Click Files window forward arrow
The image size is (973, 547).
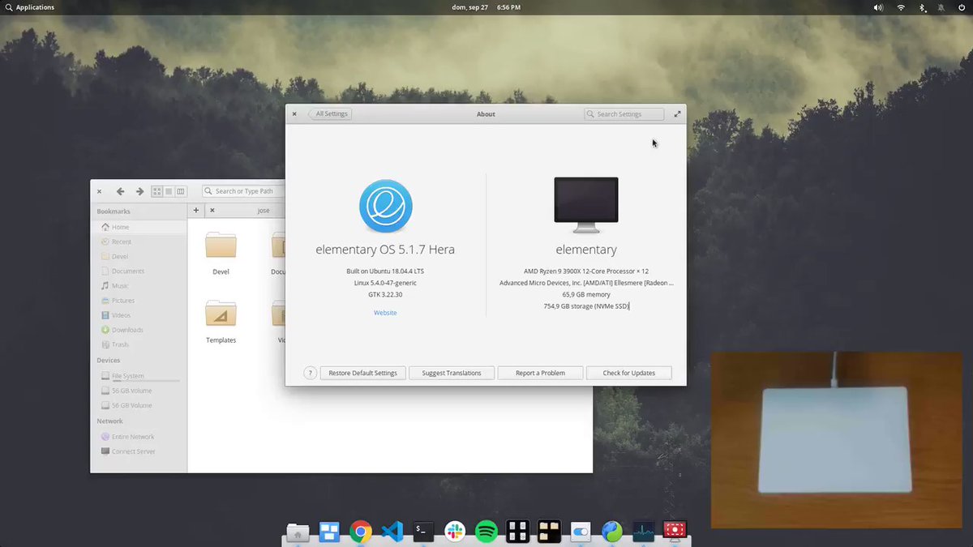point(139,191)
